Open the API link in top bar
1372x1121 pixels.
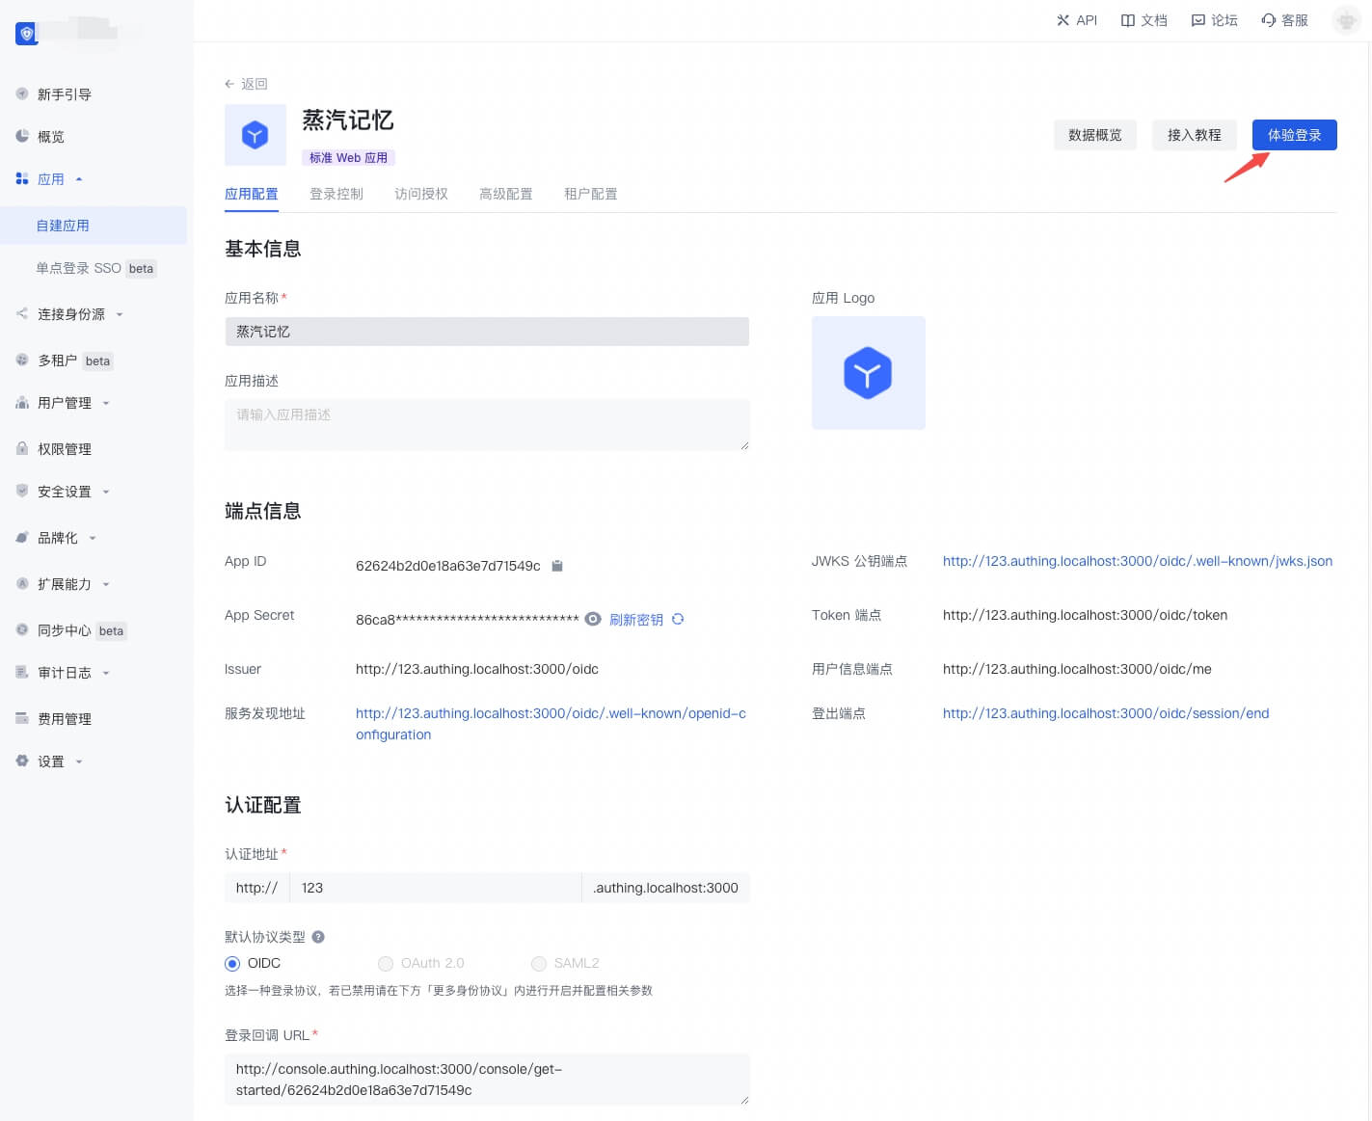coord(1077,20)
